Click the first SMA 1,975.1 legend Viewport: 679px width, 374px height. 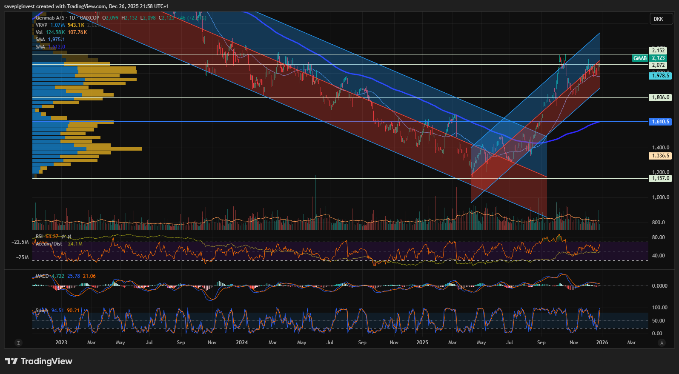(x=40, y=40)
